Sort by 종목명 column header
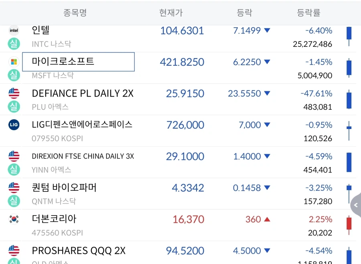 pyautogui.click(x=75, y=13)
